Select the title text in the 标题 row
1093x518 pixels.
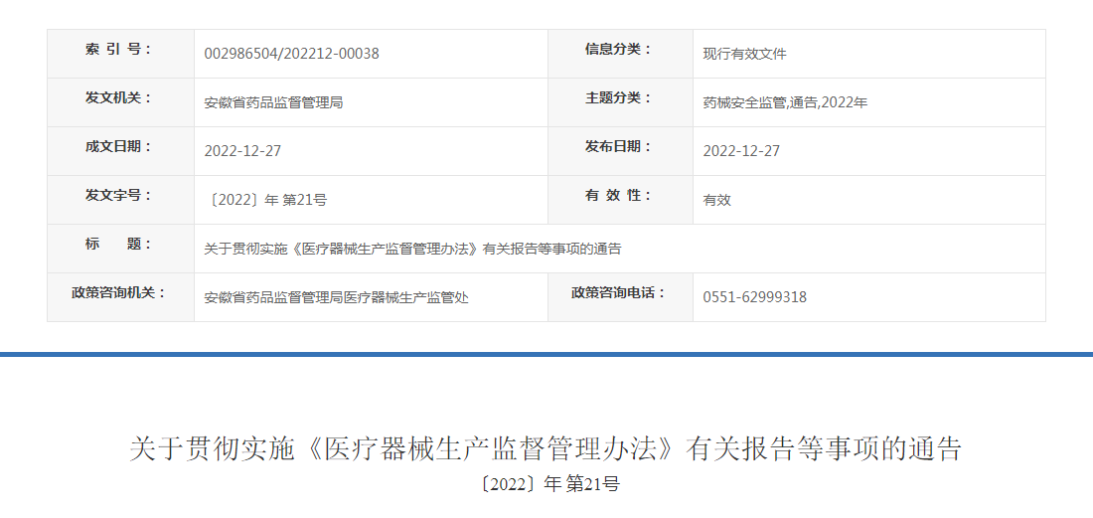(x=412, y=249)
